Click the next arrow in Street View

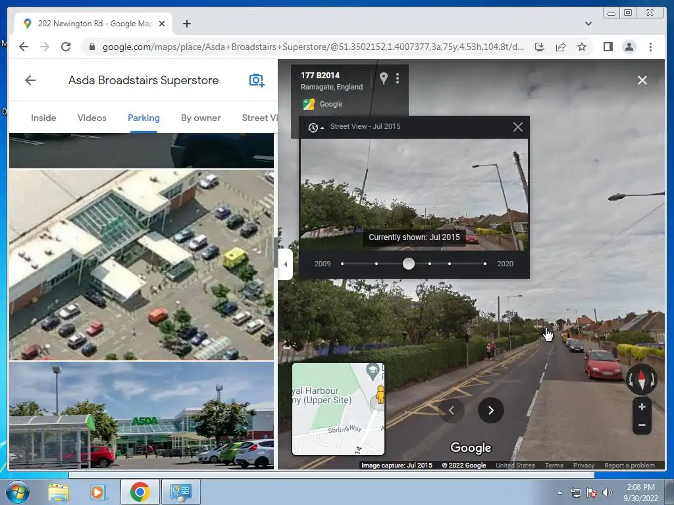(490, 410)
